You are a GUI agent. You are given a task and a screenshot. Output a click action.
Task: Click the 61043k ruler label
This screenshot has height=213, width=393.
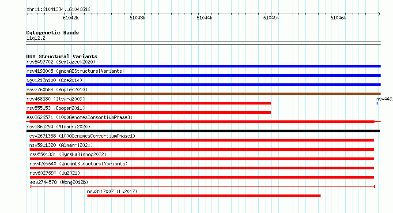137,18
